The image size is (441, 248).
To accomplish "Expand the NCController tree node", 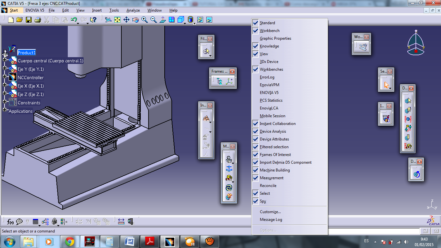I will click(5, 76).
